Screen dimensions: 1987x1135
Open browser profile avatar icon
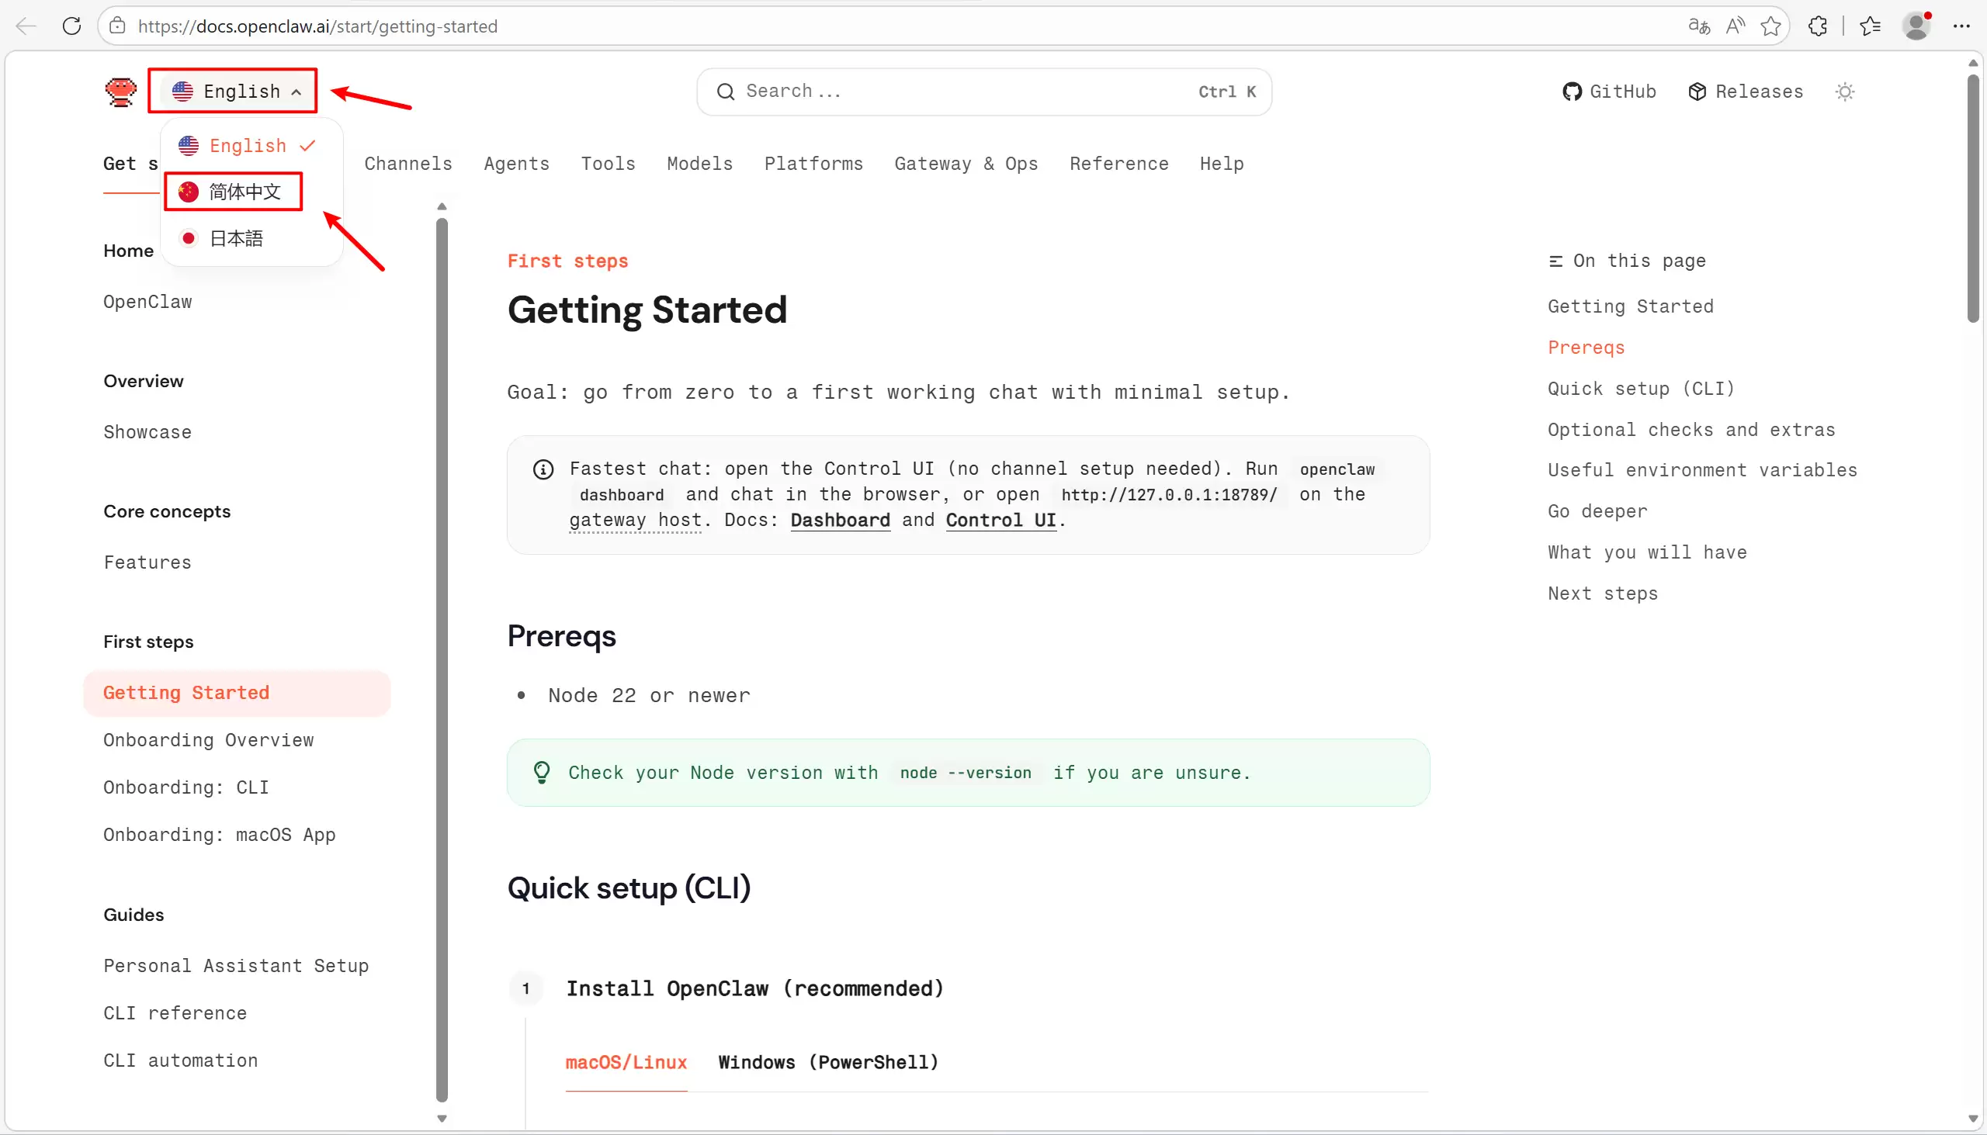click(1916, 26)
